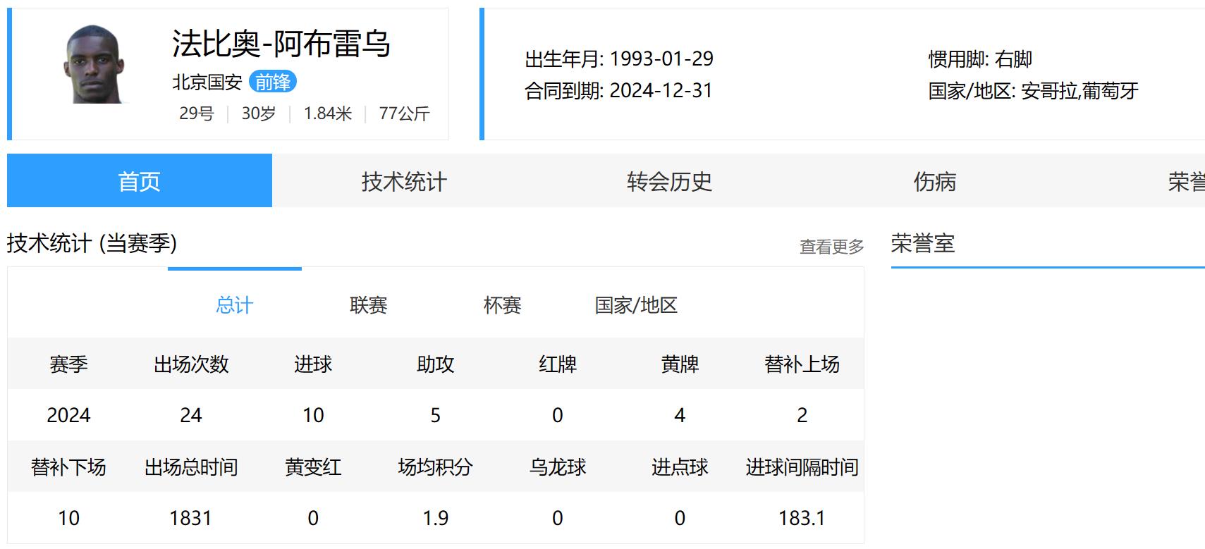Select the 杯赛 stats sub-tab
1205x549 pixels.
[x=502, y=305]
